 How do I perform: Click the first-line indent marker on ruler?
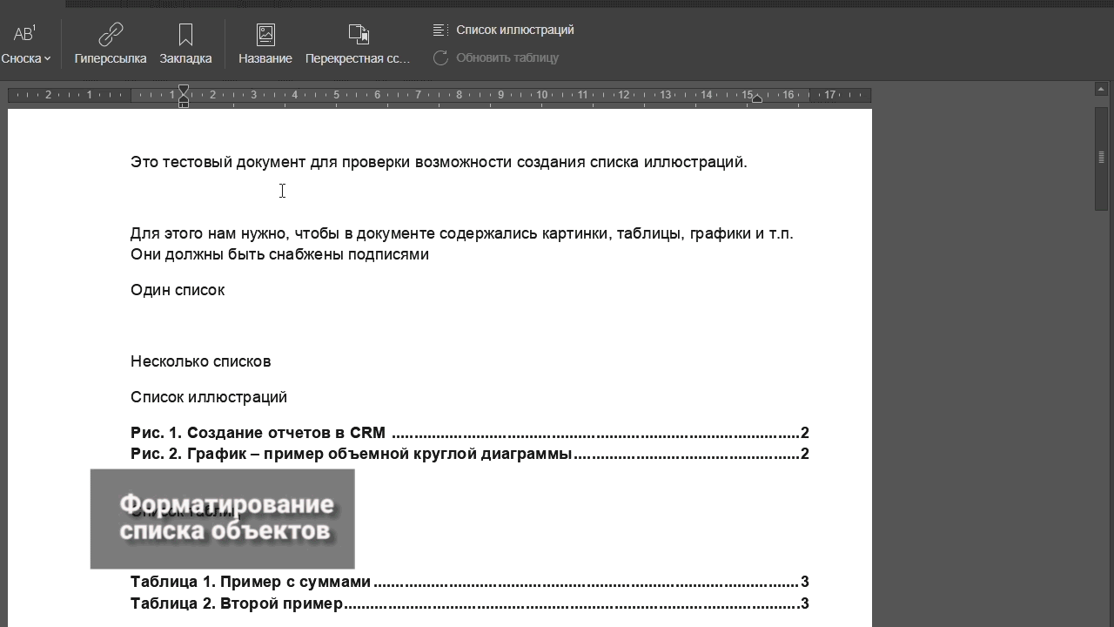pos(184,89)
